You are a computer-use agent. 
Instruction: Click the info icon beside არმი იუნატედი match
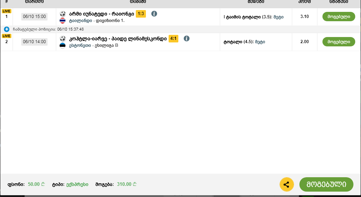154,14
